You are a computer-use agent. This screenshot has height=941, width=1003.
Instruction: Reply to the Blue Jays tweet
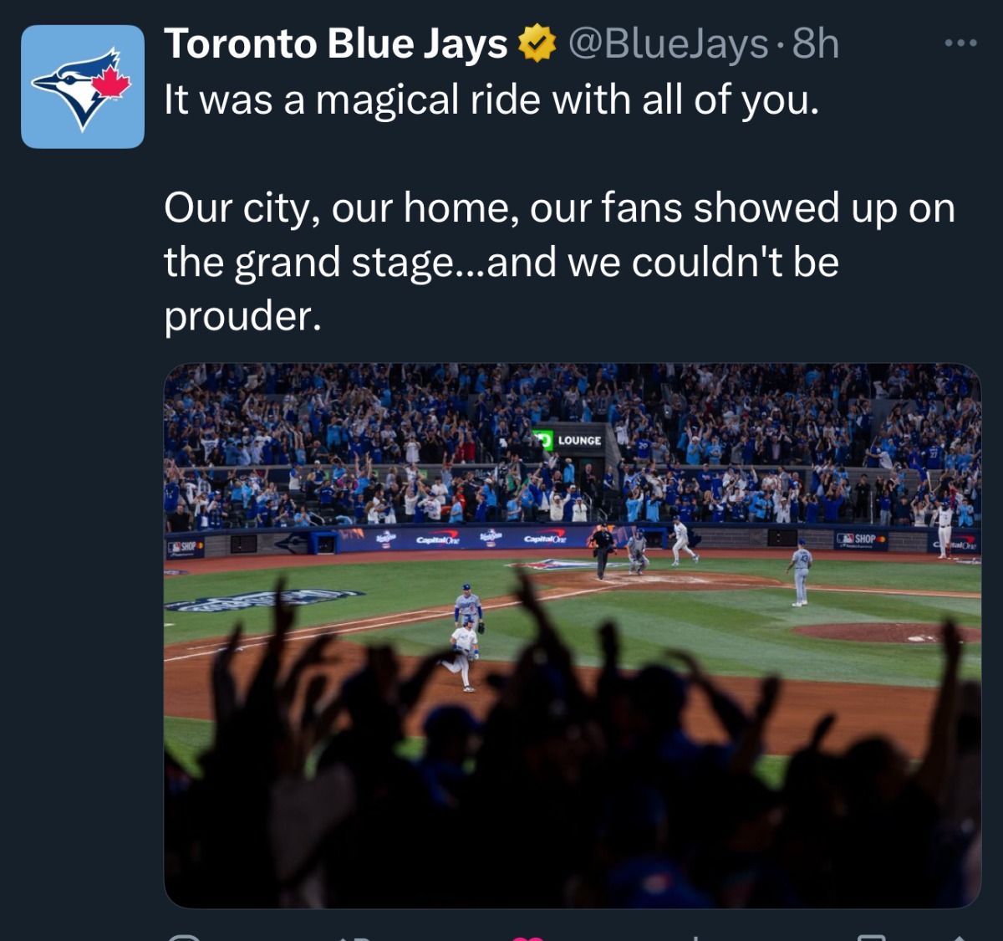tap(183, 938)
